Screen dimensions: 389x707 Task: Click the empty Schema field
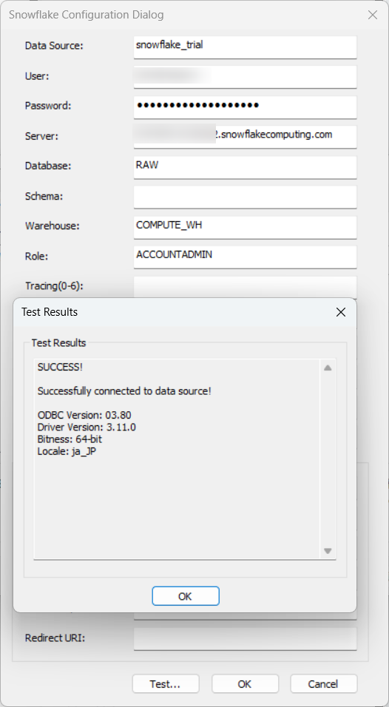(246, 197)
